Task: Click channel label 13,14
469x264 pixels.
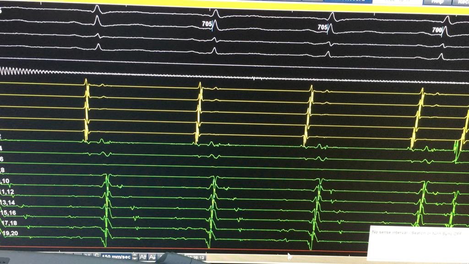Action: pyautogui.click(x=7, y=203)
